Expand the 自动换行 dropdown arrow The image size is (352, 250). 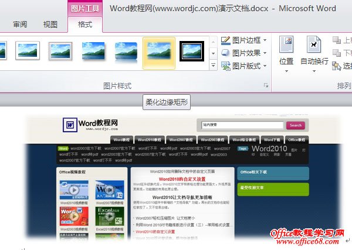314,71
